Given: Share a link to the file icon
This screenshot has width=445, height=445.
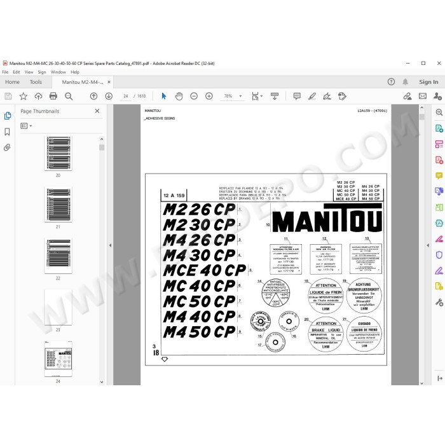Looking at the screenshot, I should (x=407, y=96).
